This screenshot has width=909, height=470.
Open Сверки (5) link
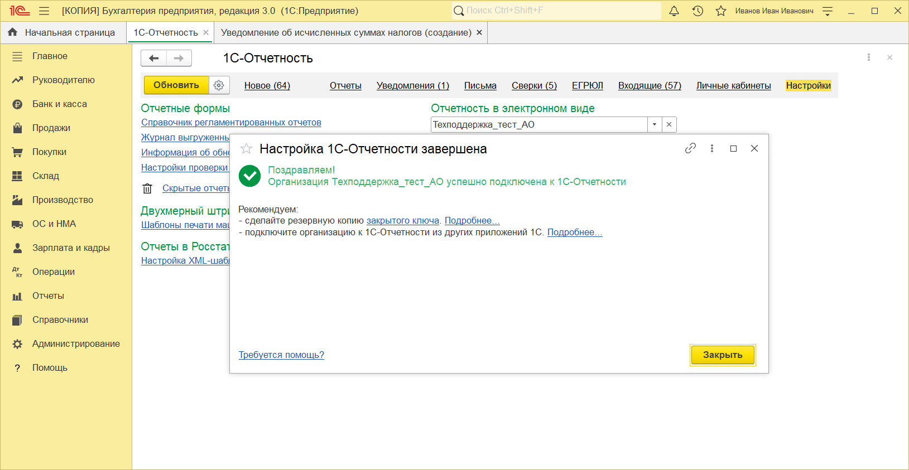click(x=534, y=85)
